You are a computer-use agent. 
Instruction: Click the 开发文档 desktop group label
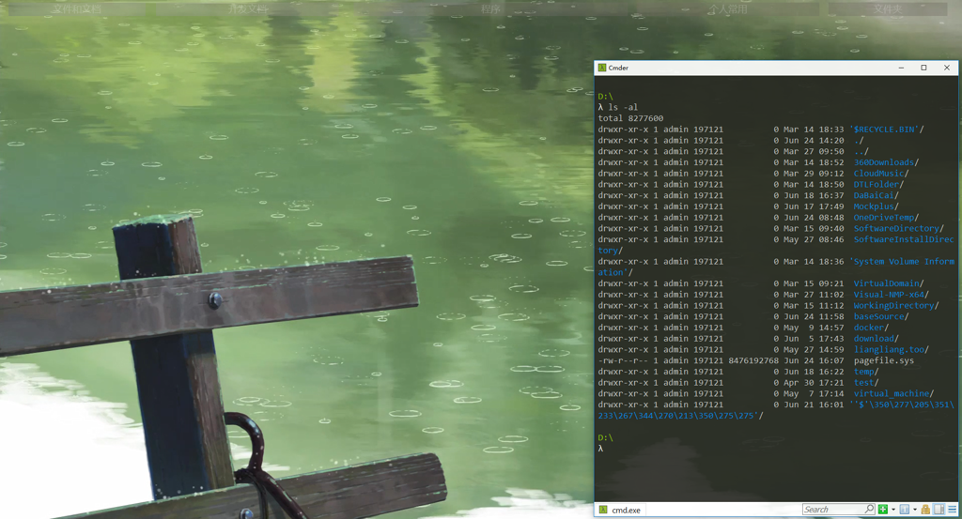click(x=248, y=8)
